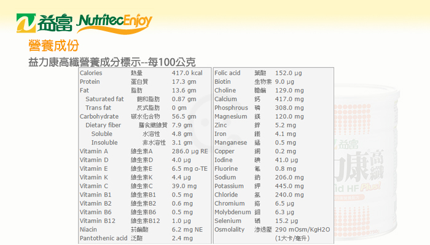This screenshot has width=430, height=245.
Task: Select the title '益力康高纖營養成分標示--每100公克'
Action: [112, 62]
